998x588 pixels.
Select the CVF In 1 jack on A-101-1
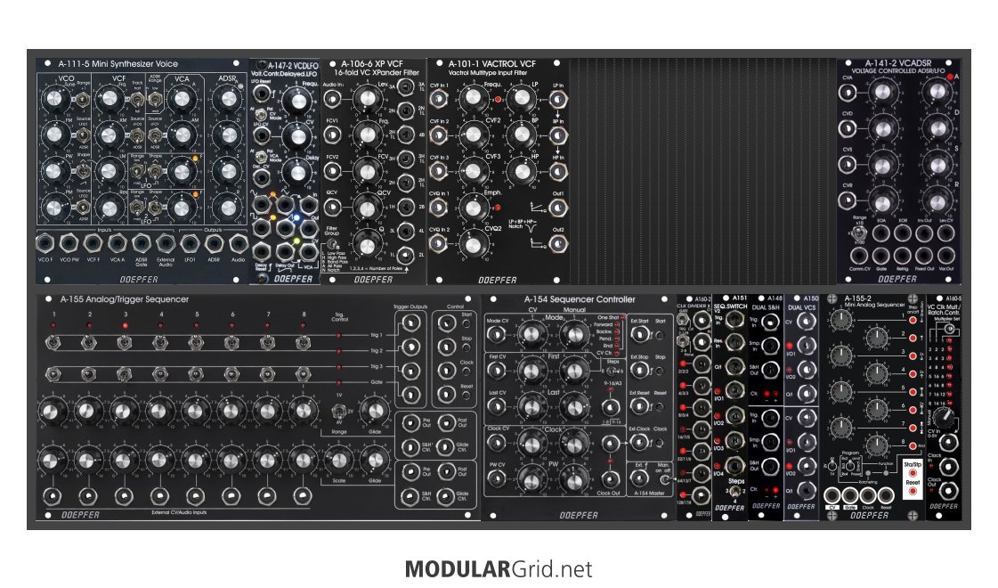tap(439, 99)
